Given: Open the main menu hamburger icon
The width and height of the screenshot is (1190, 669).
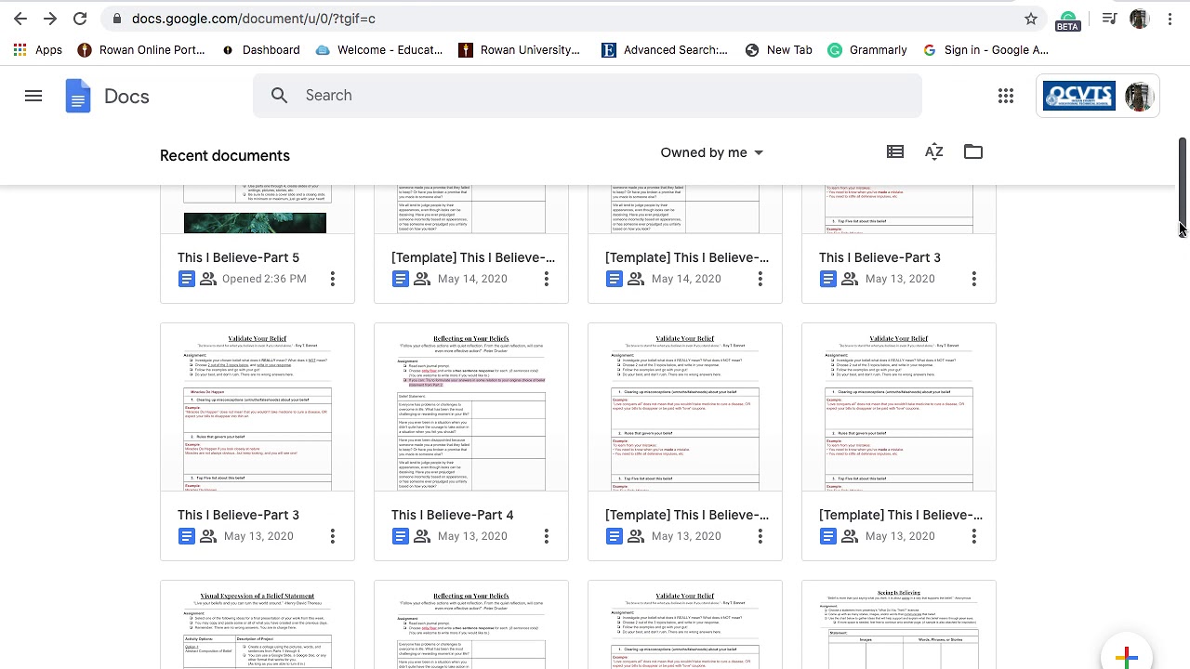Looking at the screenshot, I should point(33,96).
